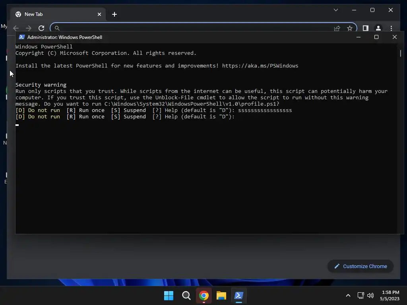Click the Security warning heading text

[x=41, y=85]
